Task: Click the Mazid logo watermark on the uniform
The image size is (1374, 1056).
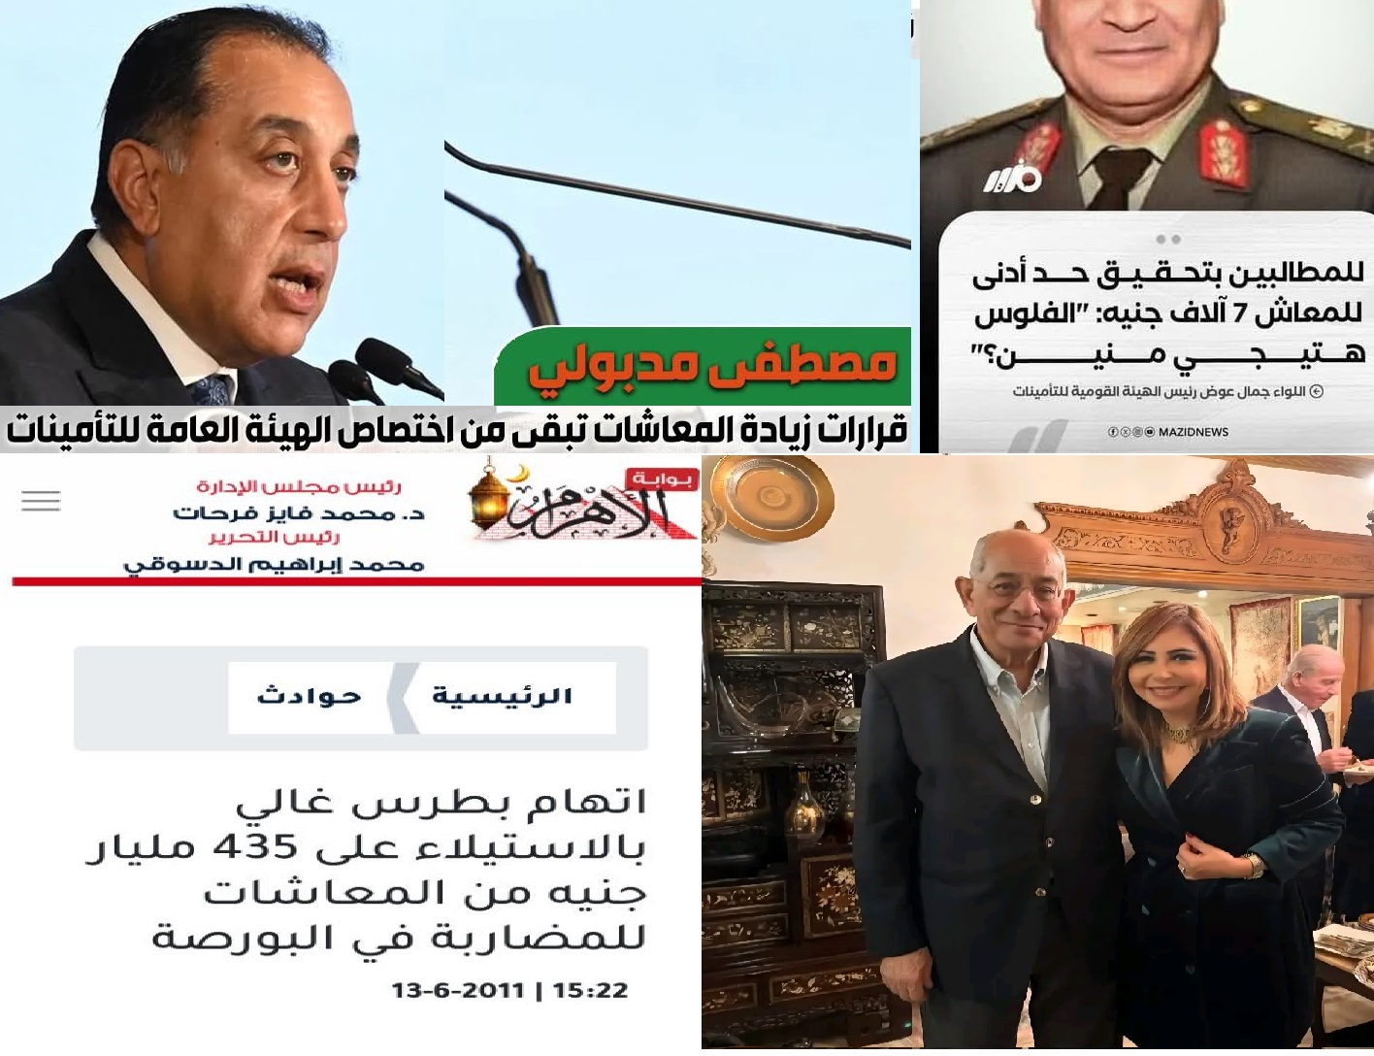Action: pyautogui.click(x=1011, y=180)
